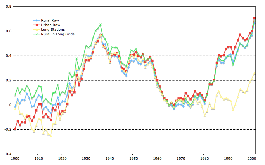This screenshot has width=265, height=165.
Task: Select the 'Rural in Long Grids' legend label
Action: [x=58, y=34]
